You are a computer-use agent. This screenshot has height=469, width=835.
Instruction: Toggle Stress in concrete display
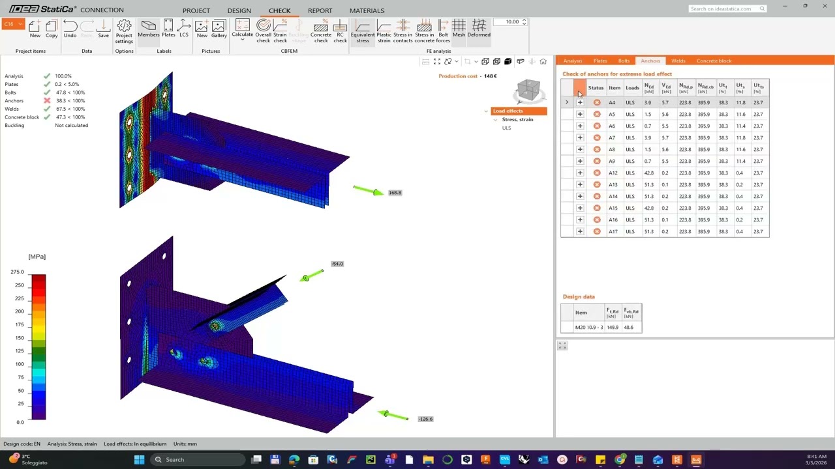click(x=424, y=31)
